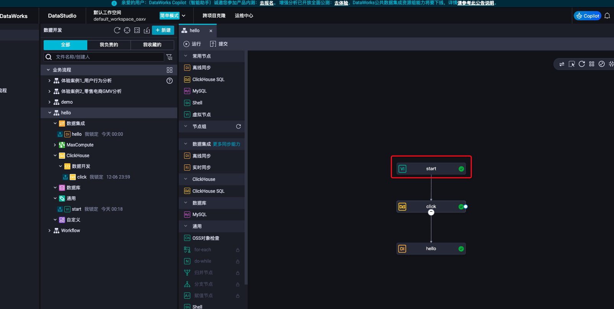
Task: Close the hello tab
Action: (x=211, y=31)
